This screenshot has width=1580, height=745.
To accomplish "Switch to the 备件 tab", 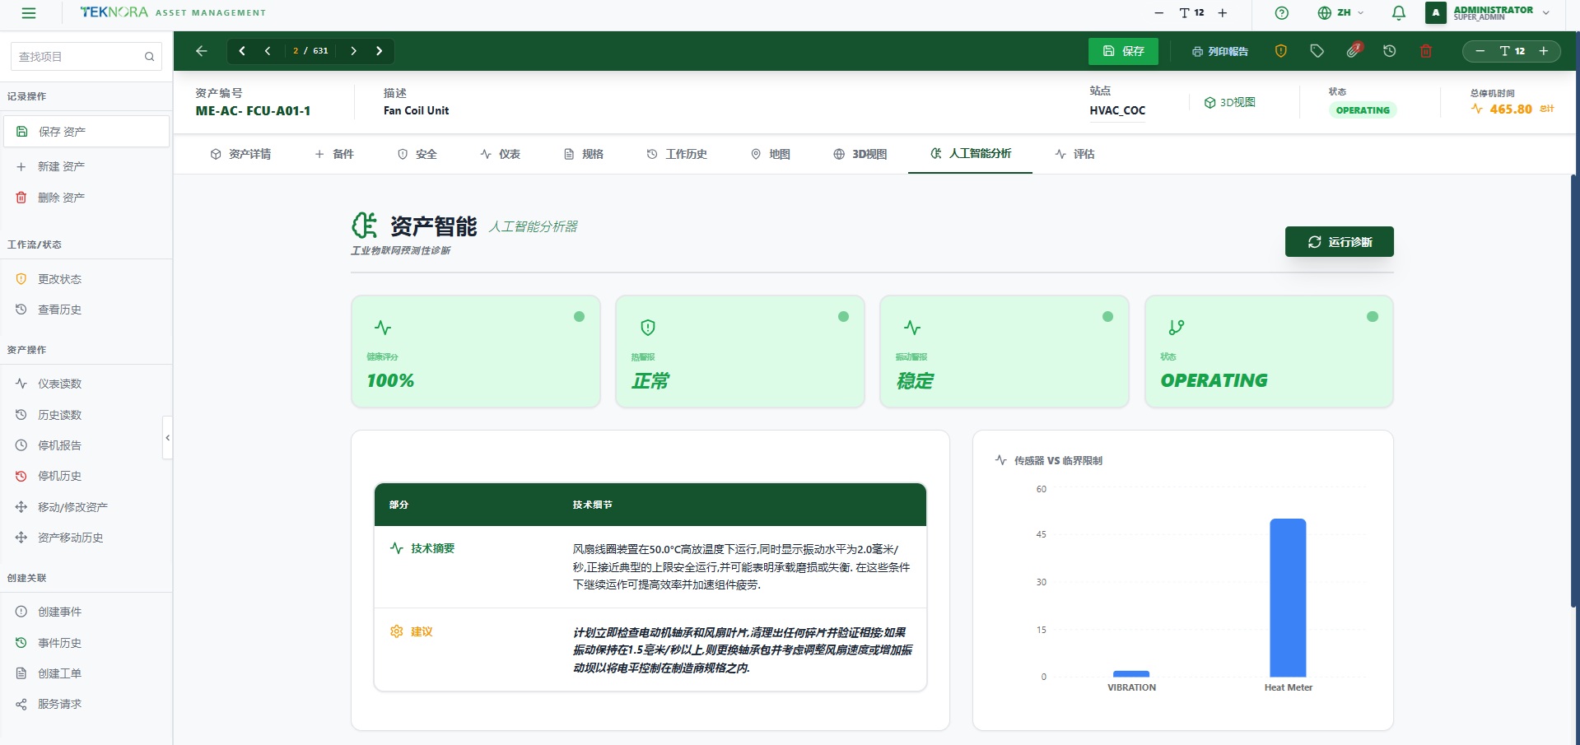I will 334,154.
